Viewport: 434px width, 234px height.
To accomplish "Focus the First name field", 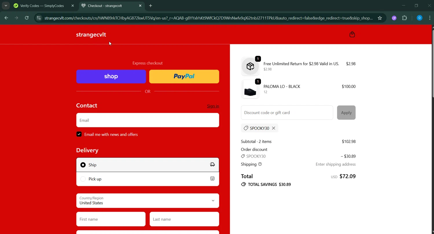I will [111, 219].
